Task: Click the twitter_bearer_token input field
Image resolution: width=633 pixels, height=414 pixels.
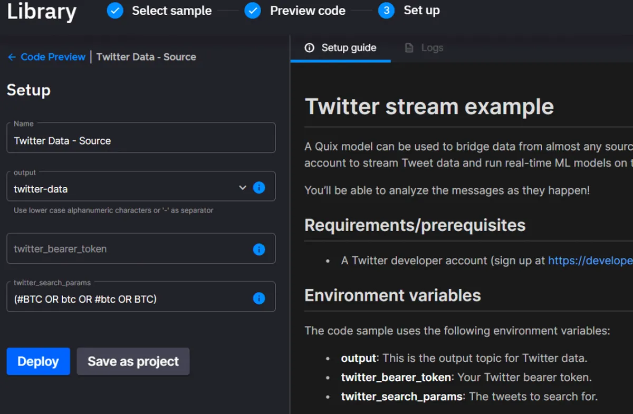Action: point(141,248)
